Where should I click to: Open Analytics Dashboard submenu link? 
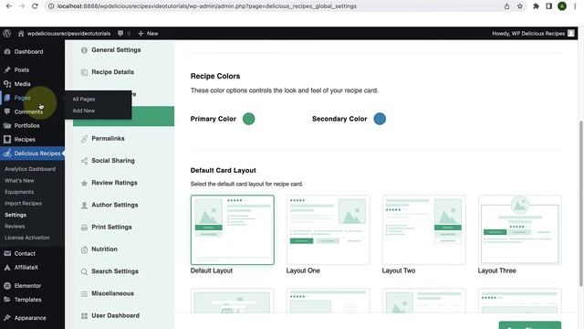point(30,169)
